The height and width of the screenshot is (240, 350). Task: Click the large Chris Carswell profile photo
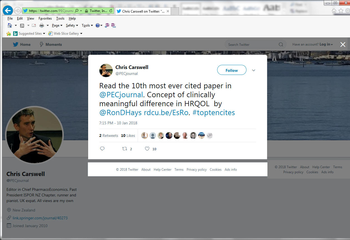[x=34, y=135]
